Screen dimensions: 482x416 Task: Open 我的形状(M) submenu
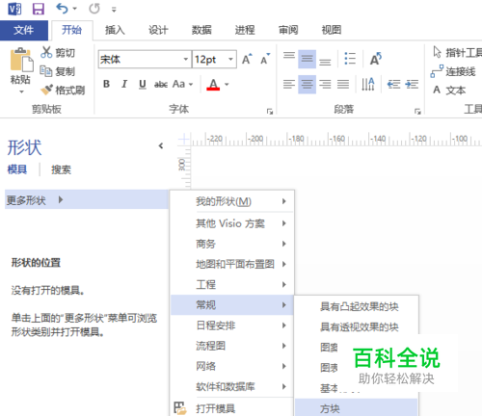tap(232, 201)
